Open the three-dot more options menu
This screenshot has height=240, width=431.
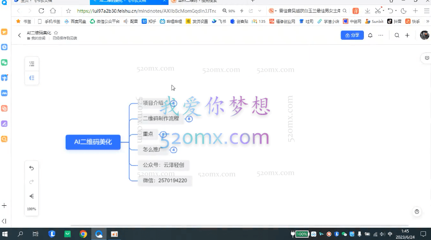click(x=381, y=35)
